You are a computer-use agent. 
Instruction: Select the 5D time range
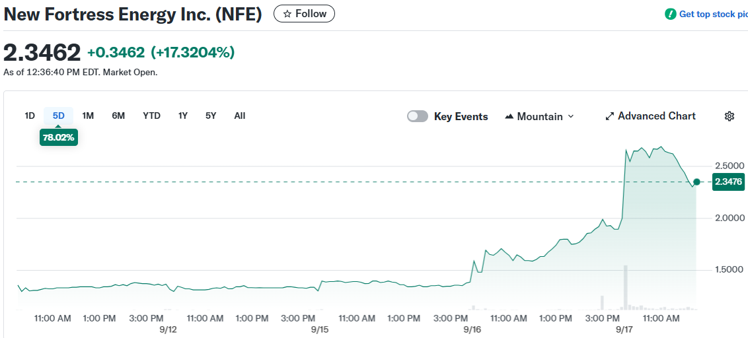tap(58, 116)
